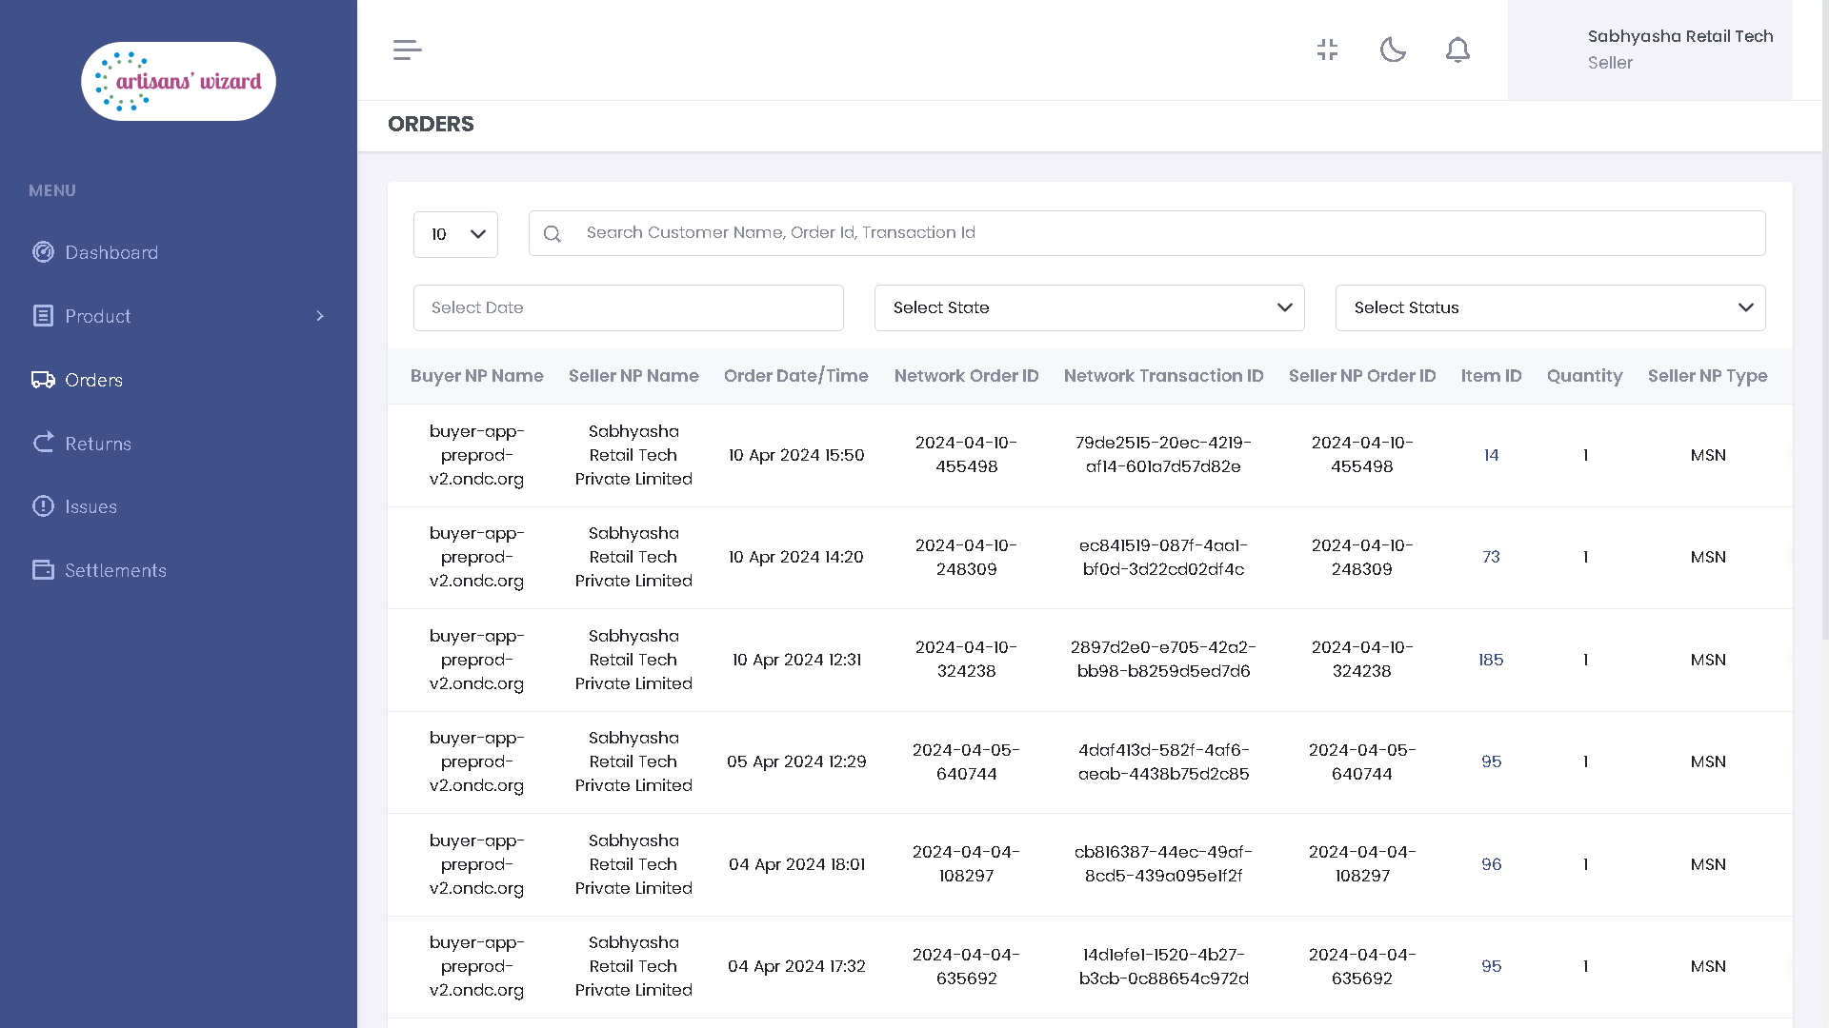Click the Seller NP Type column header

(x=1707, y=376)
